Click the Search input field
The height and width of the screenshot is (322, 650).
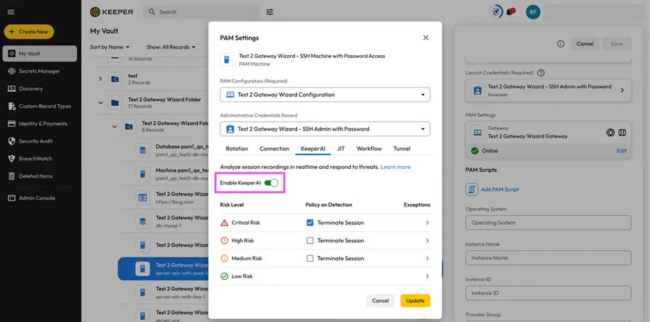pos(201,12)
